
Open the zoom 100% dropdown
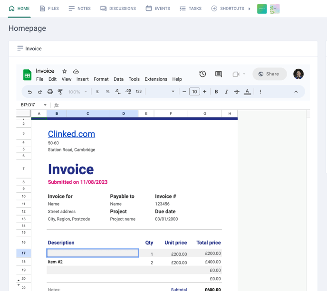click(x=77, y=92)
